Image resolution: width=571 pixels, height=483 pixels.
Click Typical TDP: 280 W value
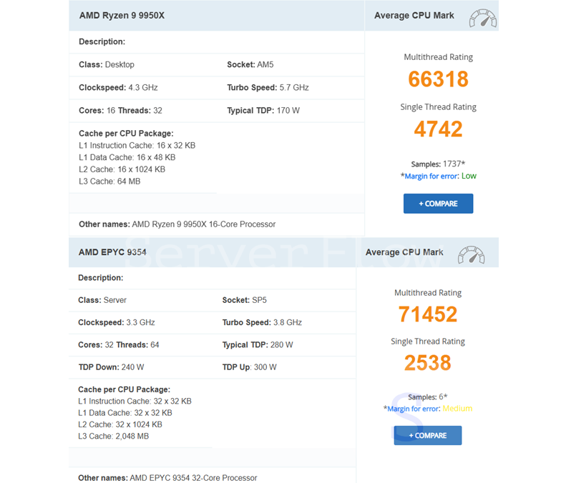pyautogui.click(x=258, y=345)
